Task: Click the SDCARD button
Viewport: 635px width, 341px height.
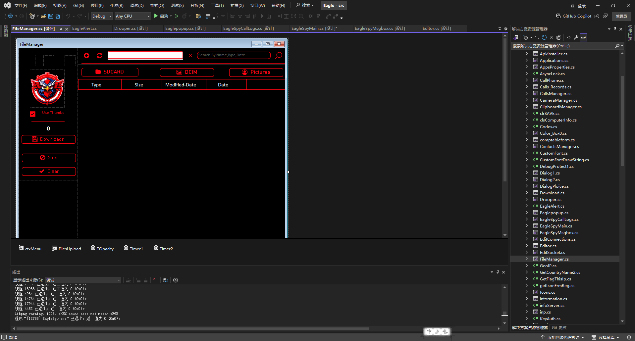Action: [x=110, y=72]
